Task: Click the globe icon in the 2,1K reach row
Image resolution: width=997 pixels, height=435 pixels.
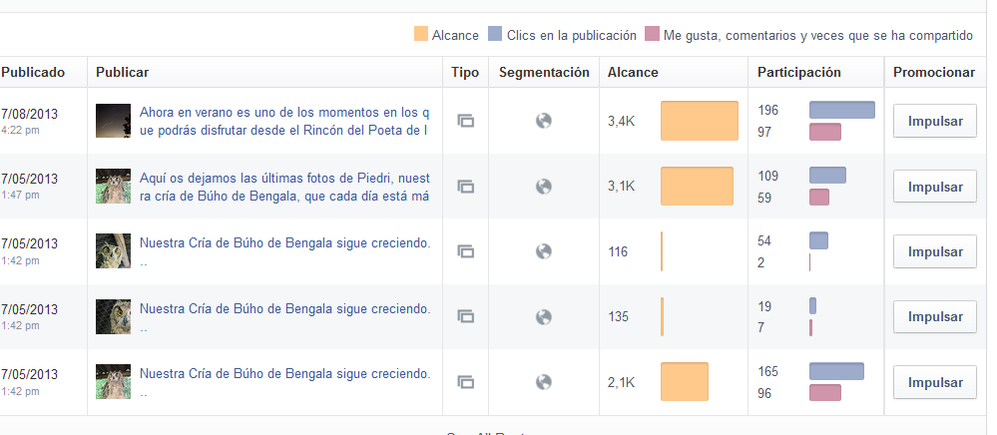Action: pos(544,381)
